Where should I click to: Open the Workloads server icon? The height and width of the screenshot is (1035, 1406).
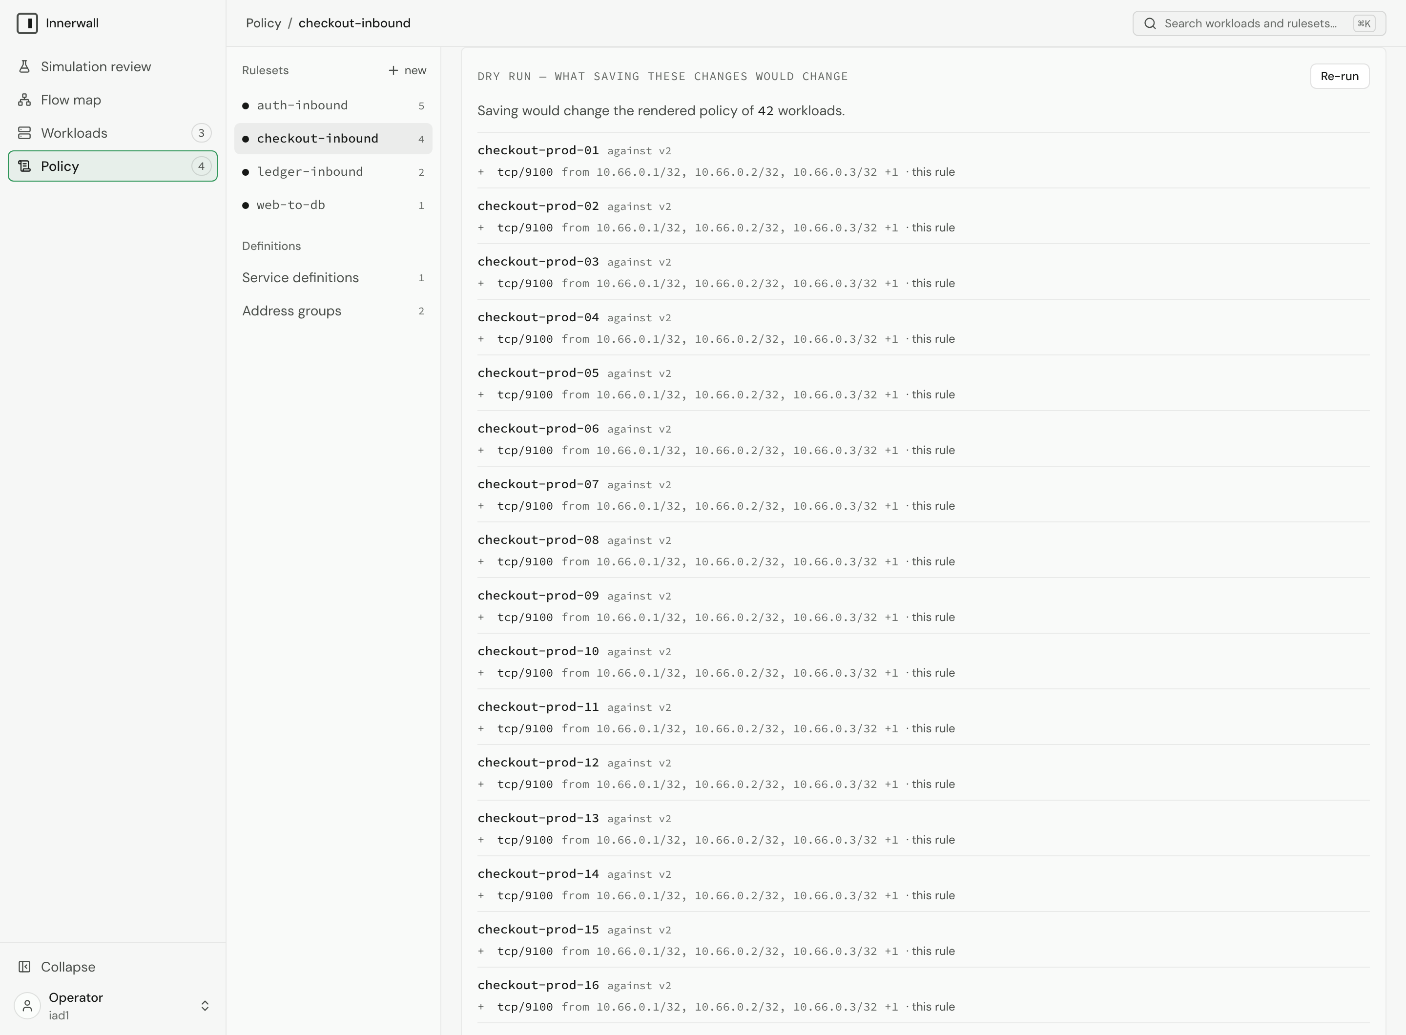coord(24,133)
